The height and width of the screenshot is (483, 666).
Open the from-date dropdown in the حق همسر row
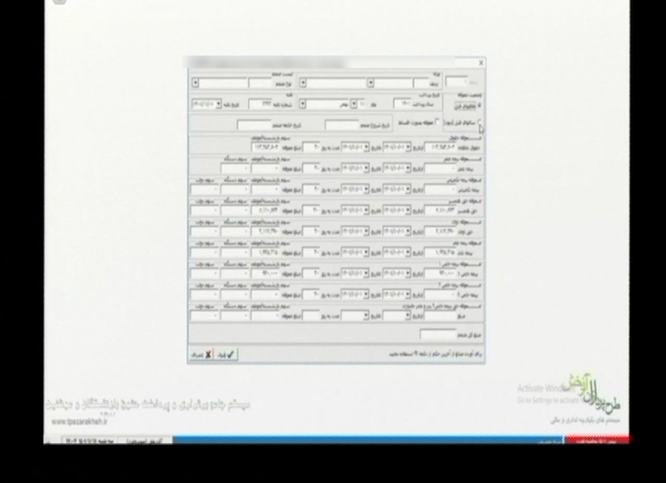point(408,211)
